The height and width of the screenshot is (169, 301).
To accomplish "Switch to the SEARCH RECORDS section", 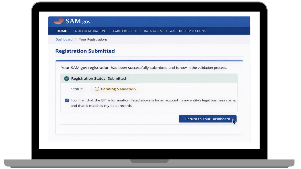I will pyautogui.click(x=124, y=31).
